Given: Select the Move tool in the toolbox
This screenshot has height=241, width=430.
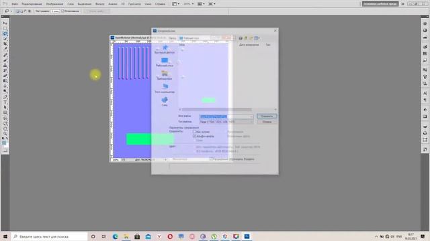Looking at the screenshot, I should pyautogui.click(x=5, y=23).
